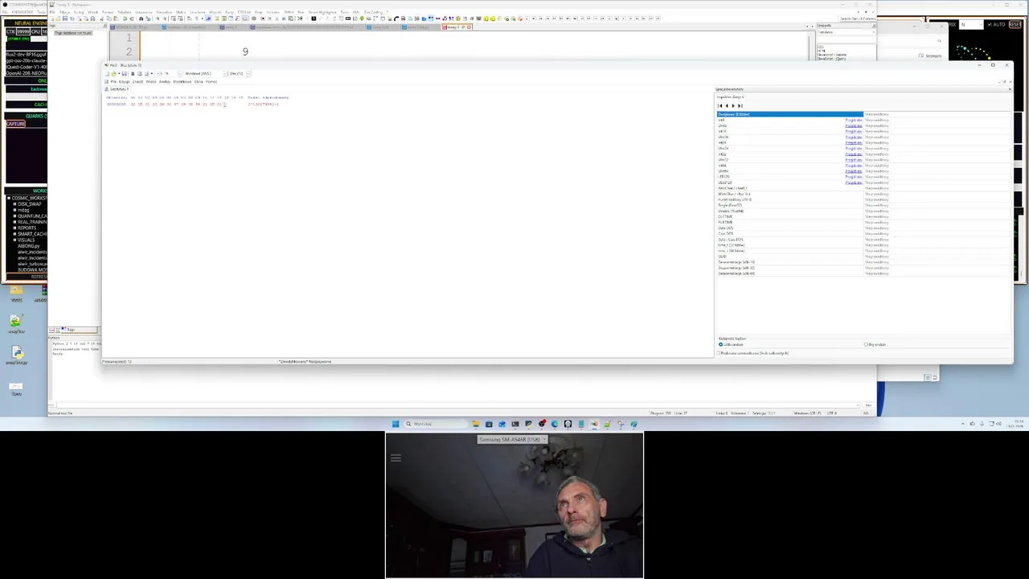Click the taskbar search box

tap(437, 424)
